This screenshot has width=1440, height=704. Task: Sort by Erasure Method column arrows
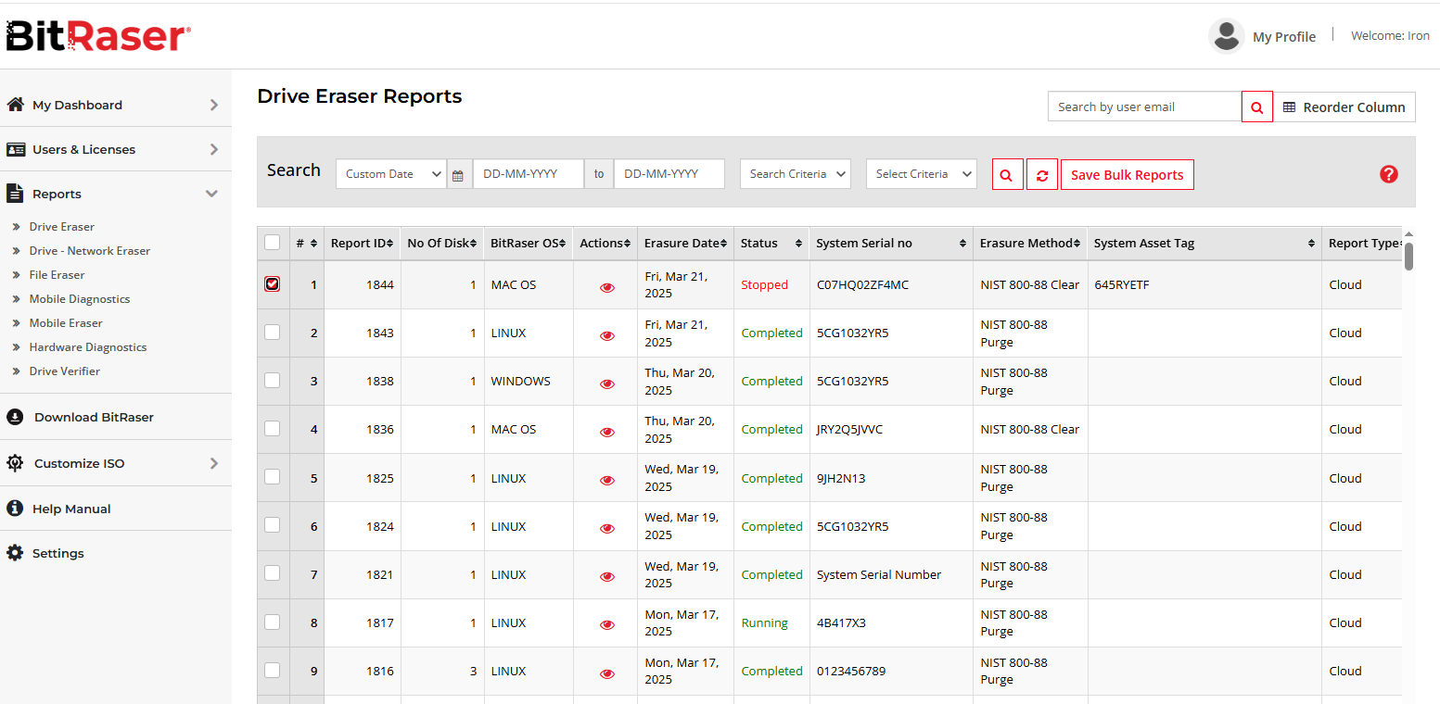coord(1077,244)
